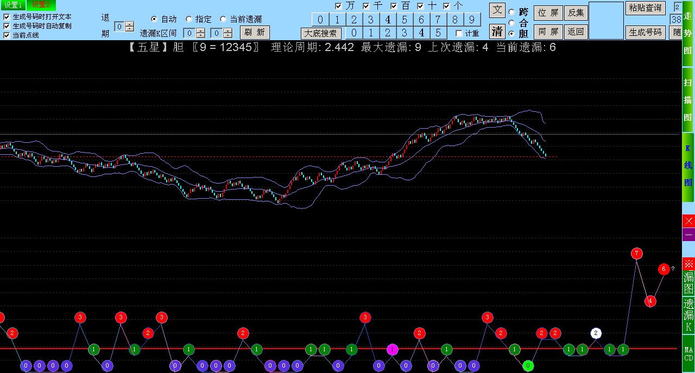This screenshot has height=373, width=695.
Task: Show the 遗漏K side panel button
Action: [x=688, y=315]
